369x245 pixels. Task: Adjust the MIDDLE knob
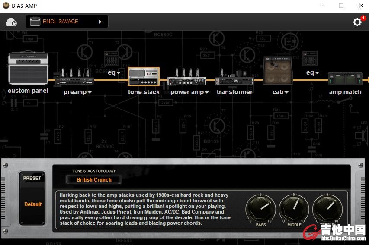tap(294, 208)
